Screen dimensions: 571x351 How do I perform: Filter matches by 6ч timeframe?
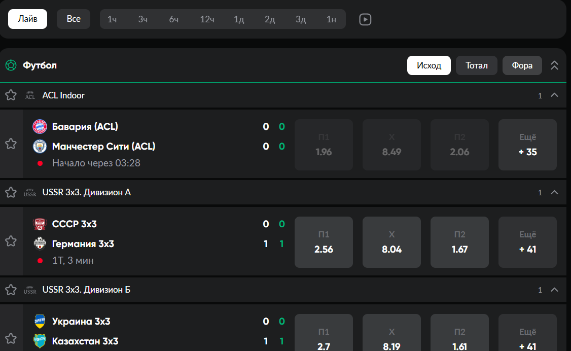tap(174, 19)
